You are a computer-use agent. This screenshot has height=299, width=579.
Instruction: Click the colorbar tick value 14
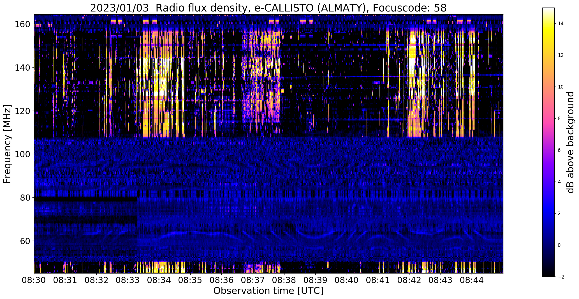coord(561,24)
